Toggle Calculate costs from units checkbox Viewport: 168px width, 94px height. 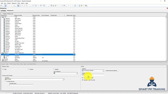(82, 80)
